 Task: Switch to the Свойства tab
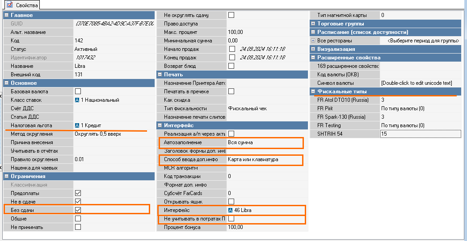click(x=23, y=5)
